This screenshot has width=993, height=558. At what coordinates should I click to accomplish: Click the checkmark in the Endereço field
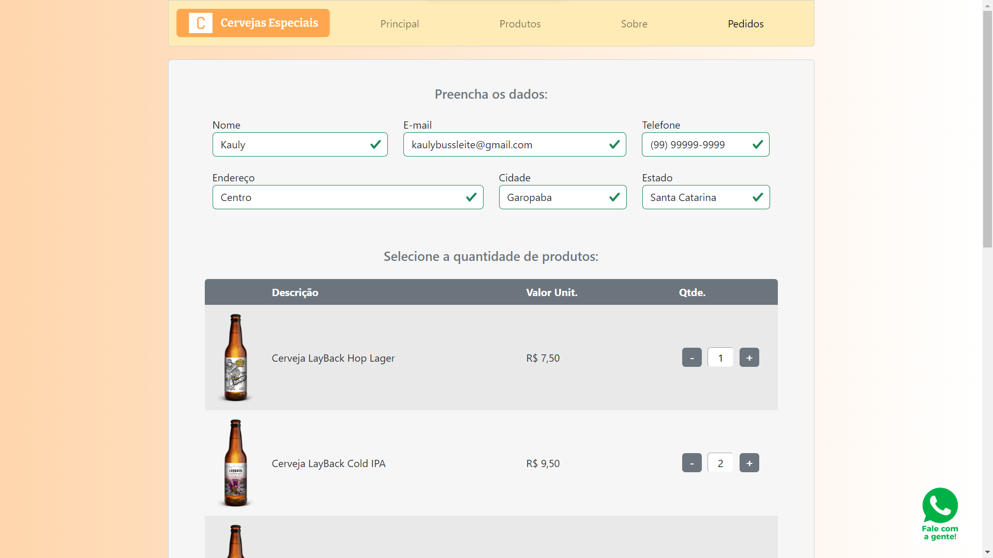[x=471, y=197]
